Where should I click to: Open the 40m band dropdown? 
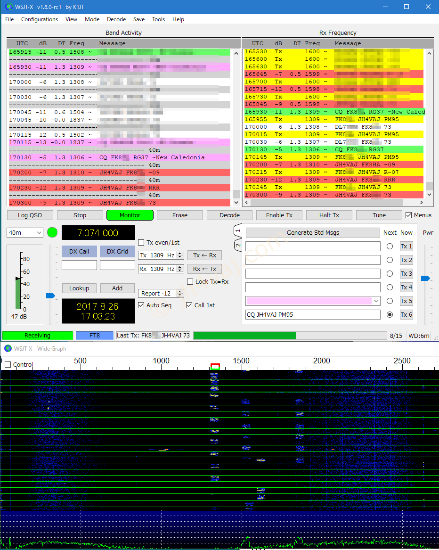25,232
